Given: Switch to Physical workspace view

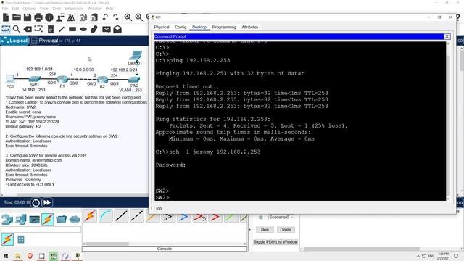Looking at the screenshot, I should click(x=45, y=41).
